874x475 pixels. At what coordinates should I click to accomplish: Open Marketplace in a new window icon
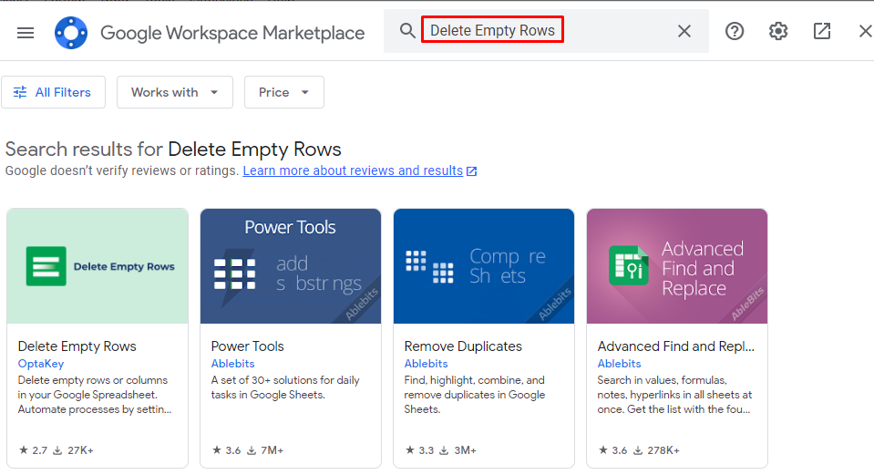(x=822, y=31)
